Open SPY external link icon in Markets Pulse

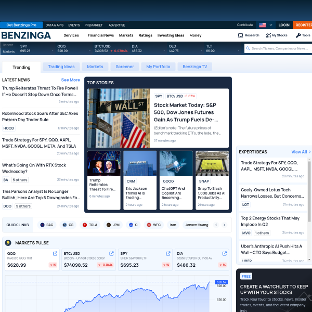tap(168, 254)
